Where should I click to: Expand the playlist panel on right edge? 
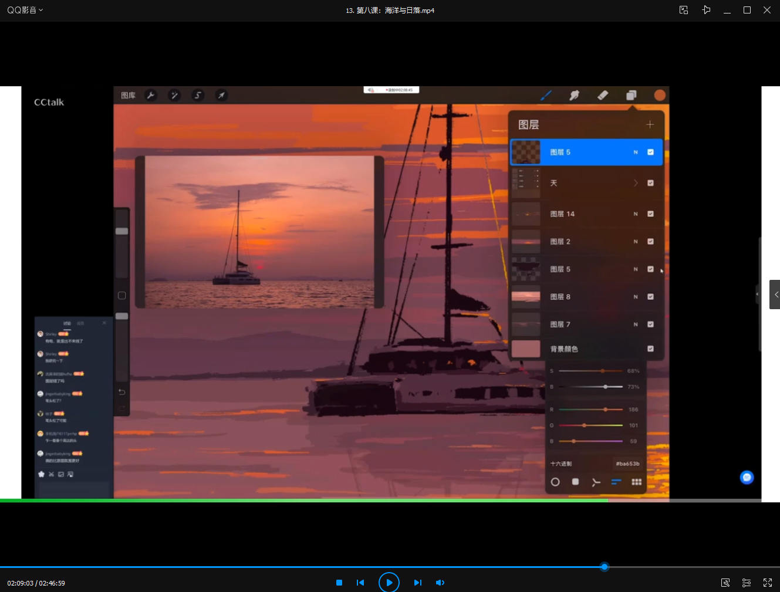tap(775, 295)
